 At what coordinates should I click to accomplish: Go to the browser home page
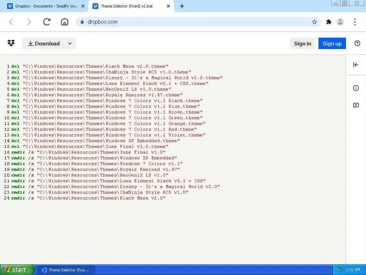click(x=65, y=22)
